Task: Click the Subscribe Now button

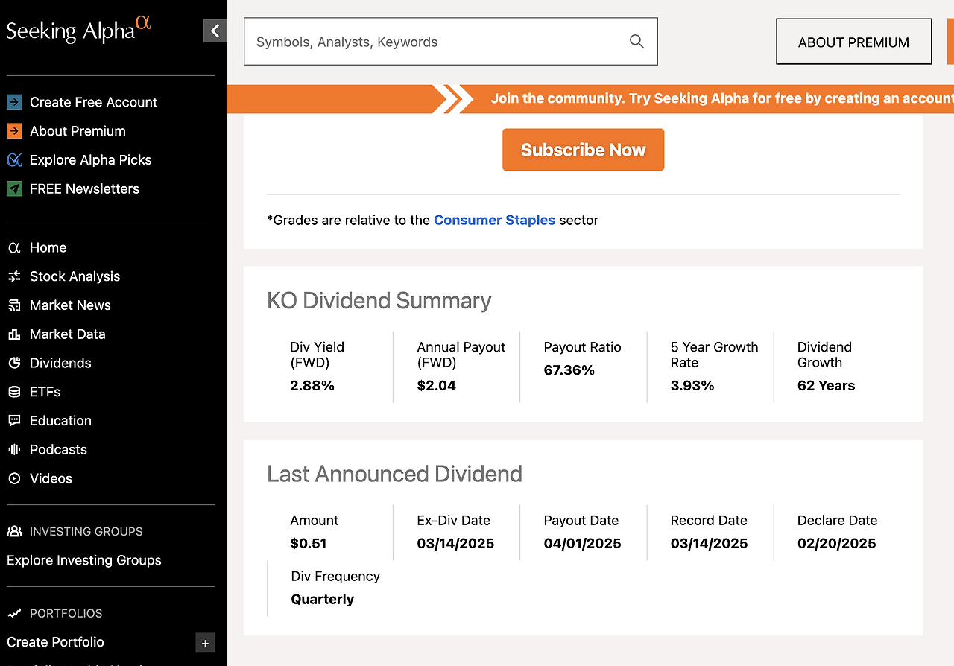Action: tap(583, 150)
